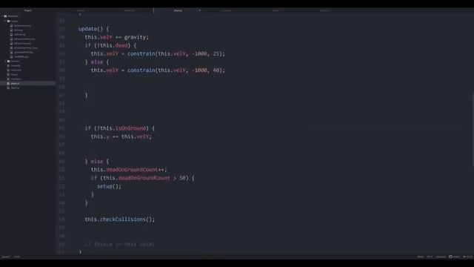Change the JavaScript grammar in status bar

pos(441,257)
